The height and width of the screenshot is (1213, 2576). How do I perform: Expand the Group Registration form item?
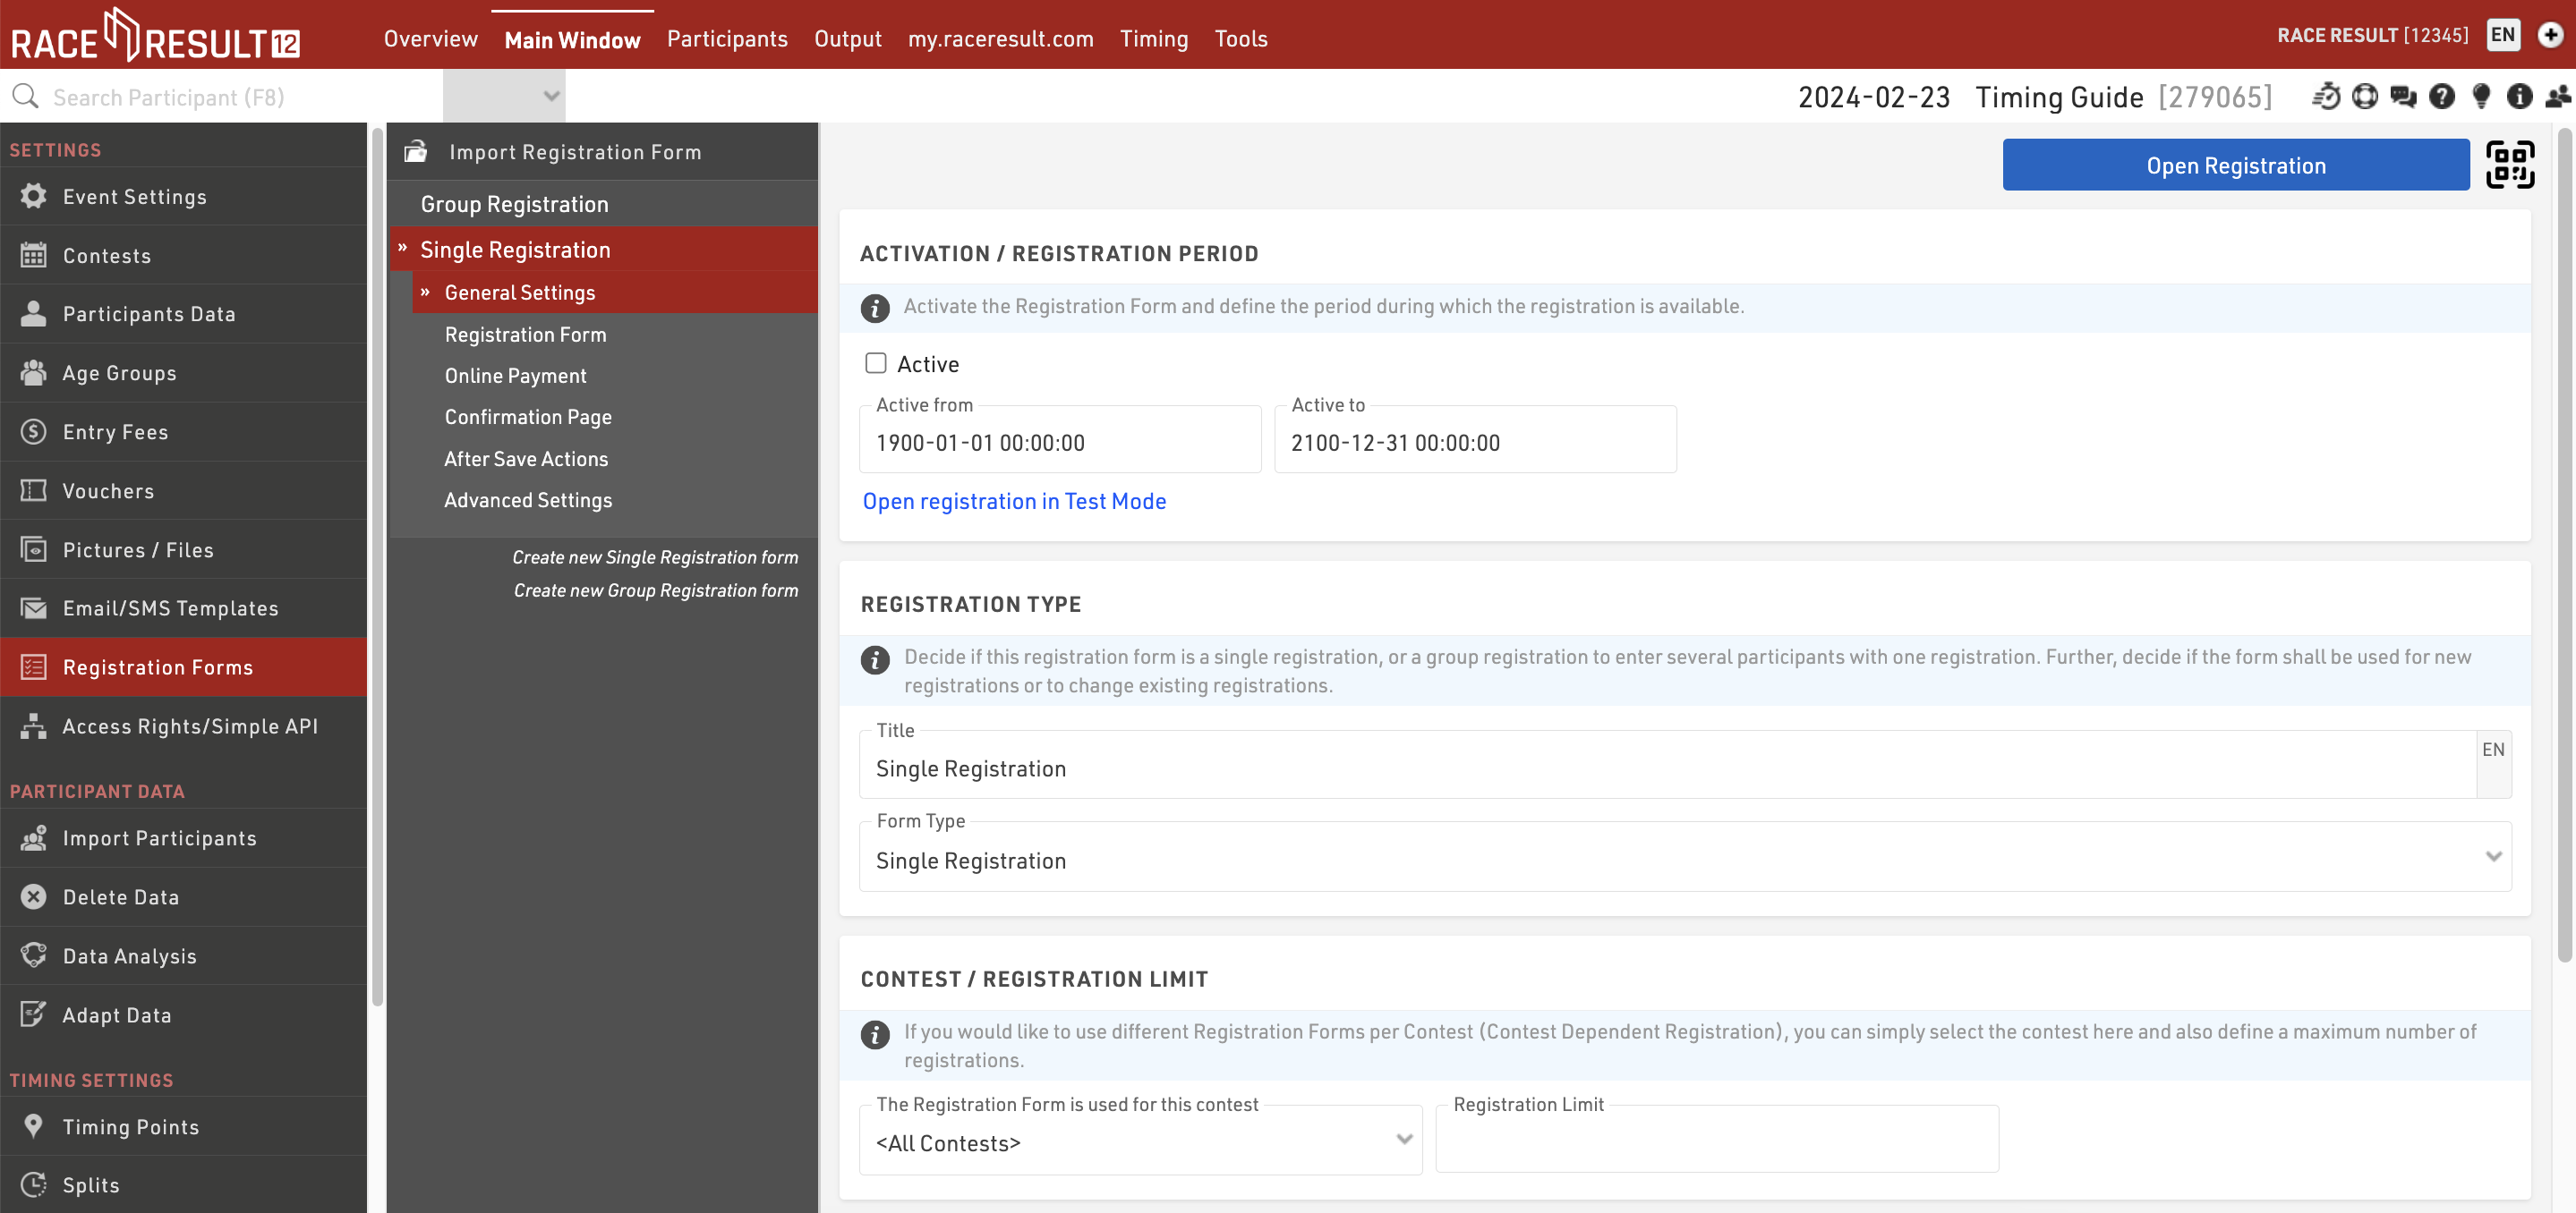(x=514, y=204)
